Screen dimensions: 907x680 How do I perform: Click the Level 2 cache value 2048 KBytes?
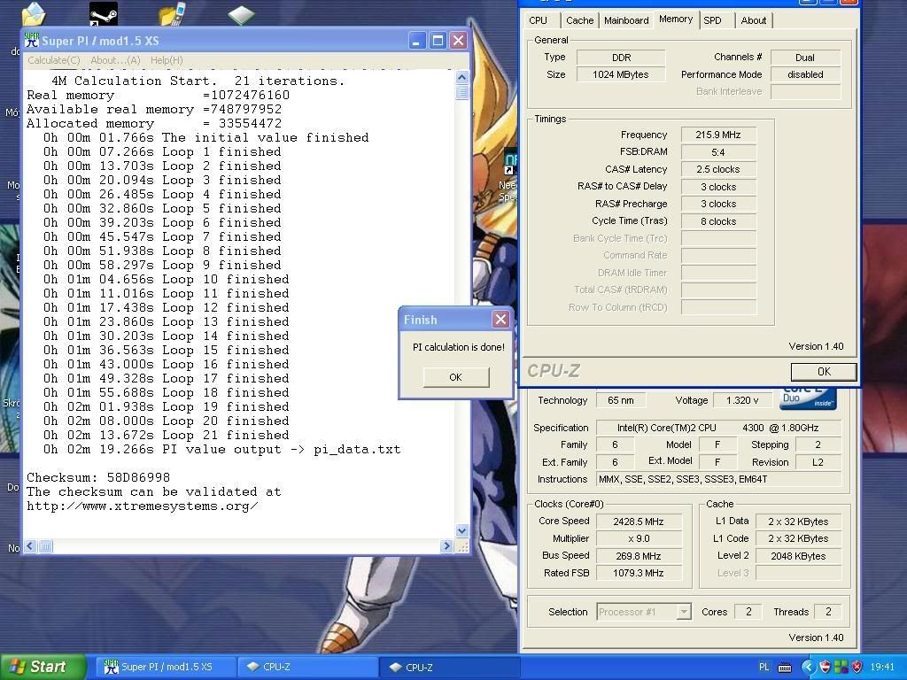click(x=798, y=556)
